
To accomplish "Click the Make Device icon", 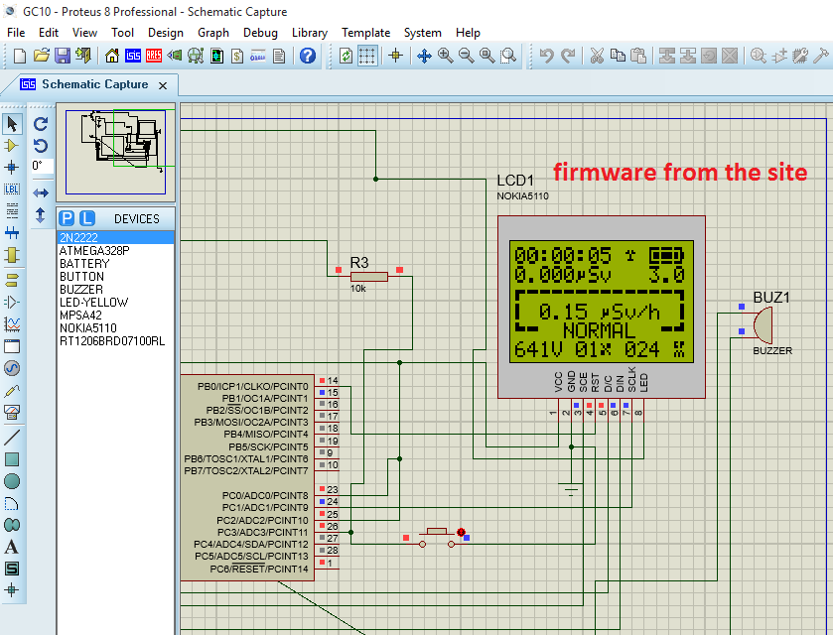I will coord(779,56).
